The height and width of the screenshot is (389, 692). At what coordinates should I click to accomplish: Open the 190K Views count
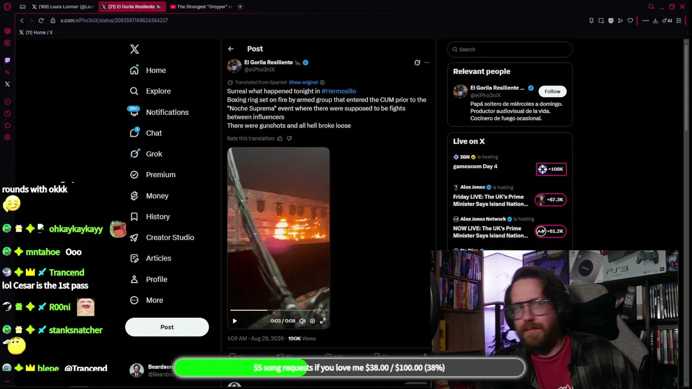(302, 339)
